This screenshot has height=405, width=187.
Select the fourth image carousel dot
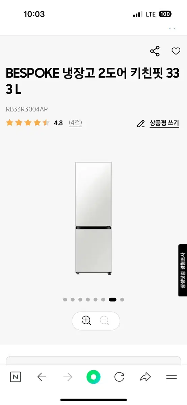pyautogui.click(x=88, y=299)
